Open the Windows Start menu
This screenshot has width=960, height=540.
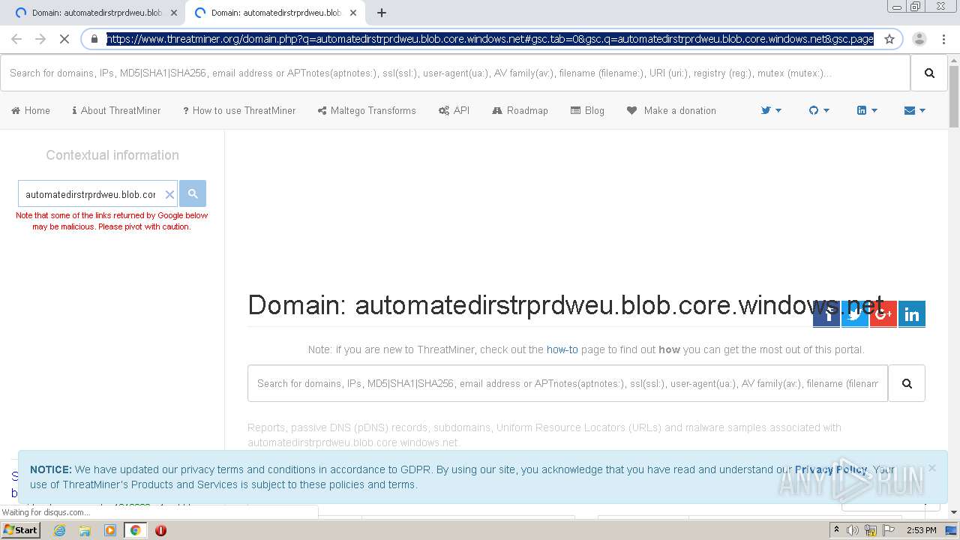click(20, 529)
